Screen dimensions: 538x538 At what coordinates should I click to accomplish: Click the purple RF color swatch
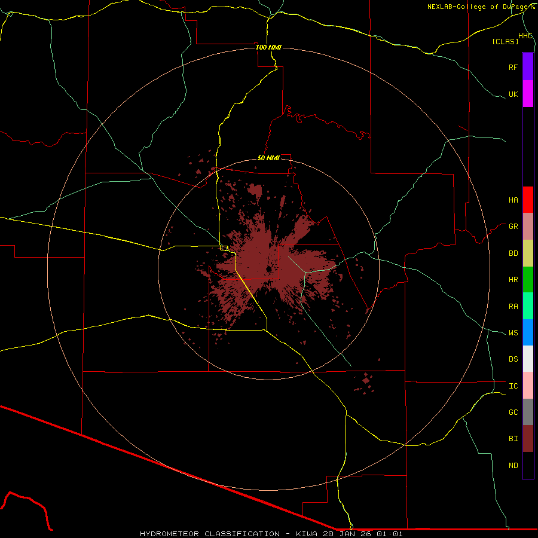tap(528, 67)
